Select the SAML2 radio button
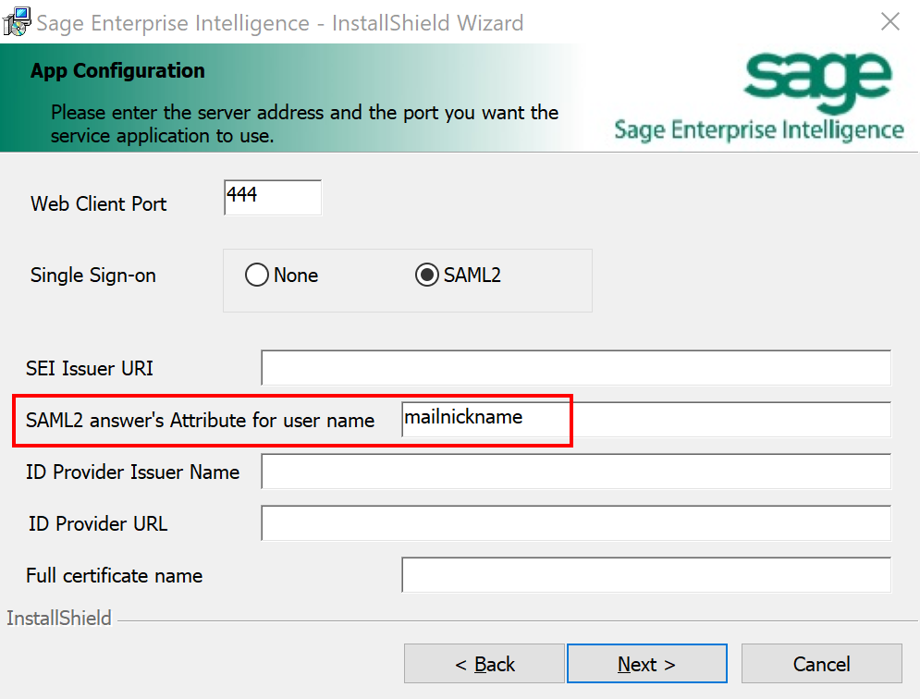 click(427, 276)
